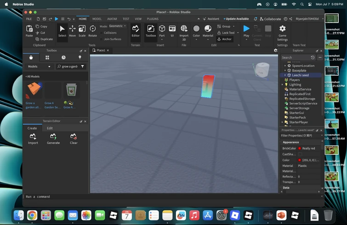Open the Models category dropdown

39,66
